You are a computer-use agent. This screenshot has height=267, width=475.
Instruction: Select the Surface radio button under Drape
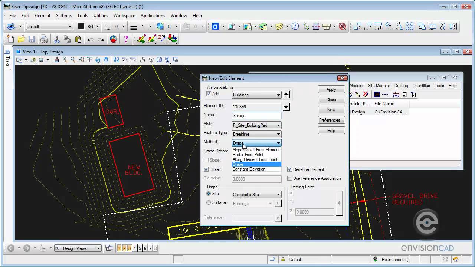click(209, 202)
